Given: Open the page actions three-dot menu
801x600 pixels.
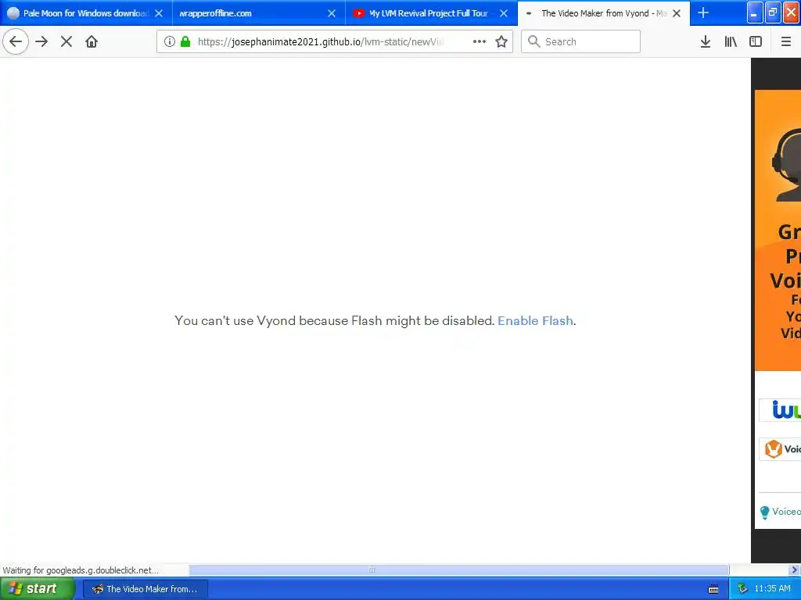Looking at the screenshot, I should point(480,42).
